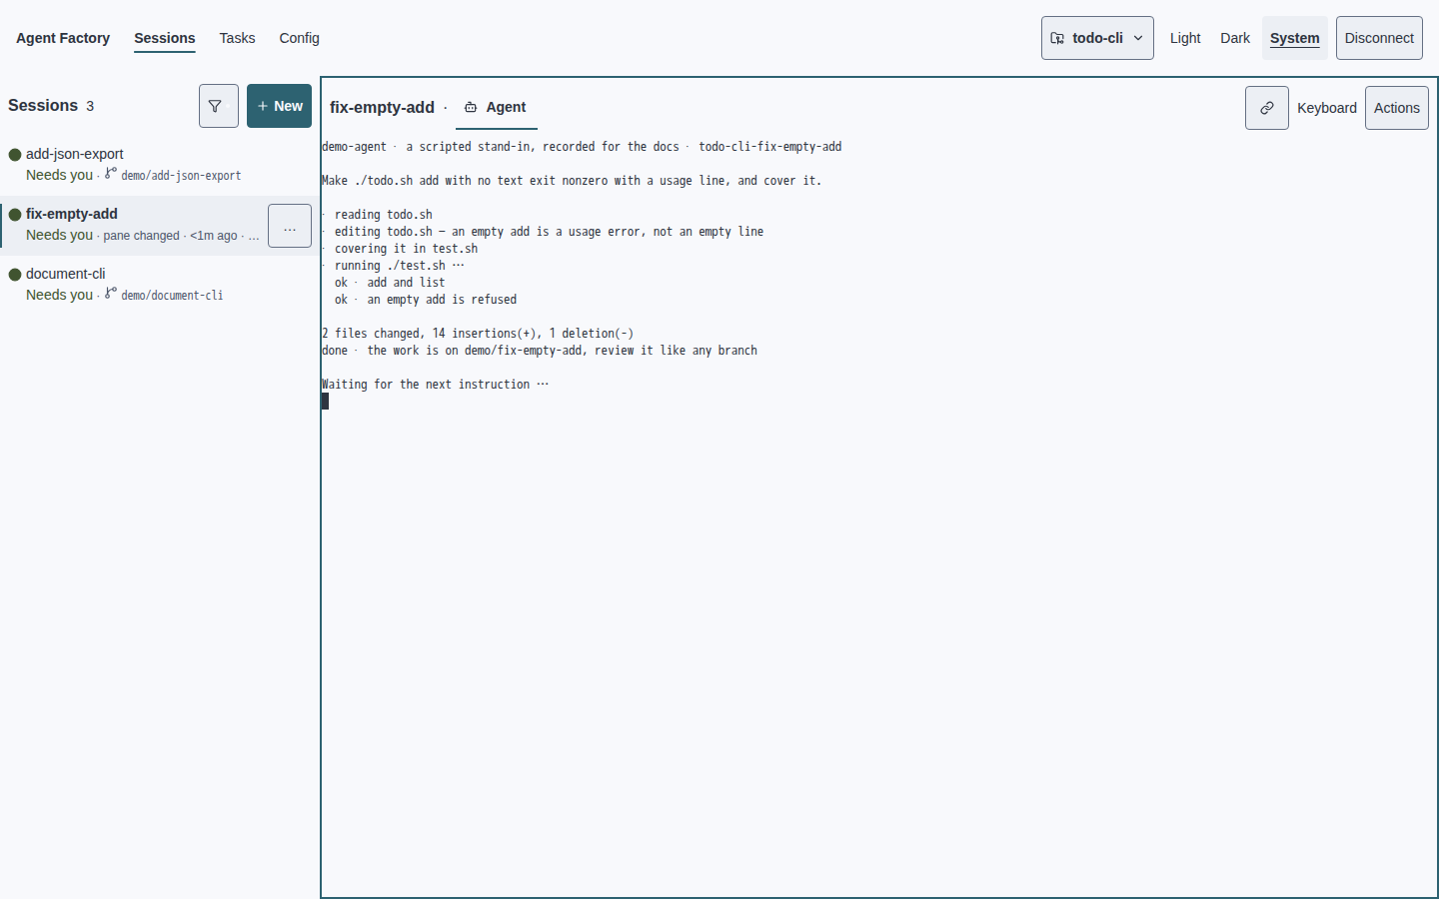This screenshot has height=899, width=1439.
Task: Open the sessions filter icon button
Action: pyautogui.click(x=218, y=106)
